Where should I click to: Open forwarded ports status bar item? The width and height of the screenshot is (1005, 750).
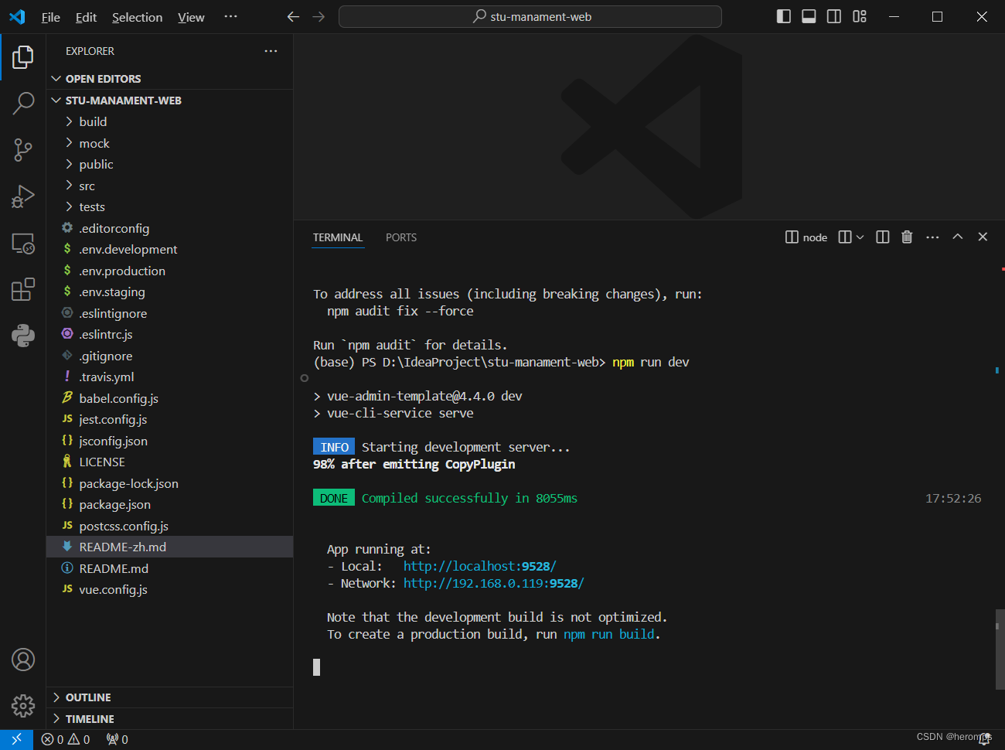tap(118, 739)
